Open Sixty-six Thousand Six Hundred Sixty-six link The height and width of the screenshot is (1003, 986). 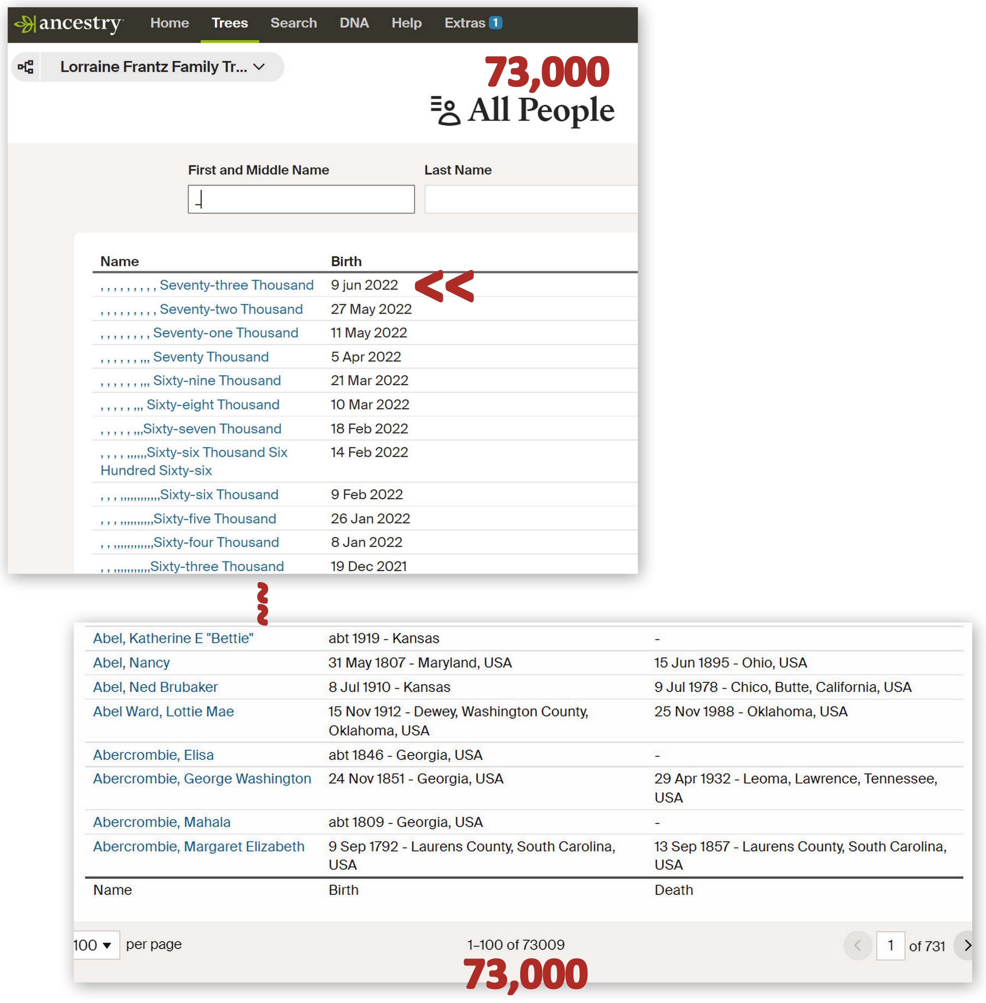click(216, 453)
